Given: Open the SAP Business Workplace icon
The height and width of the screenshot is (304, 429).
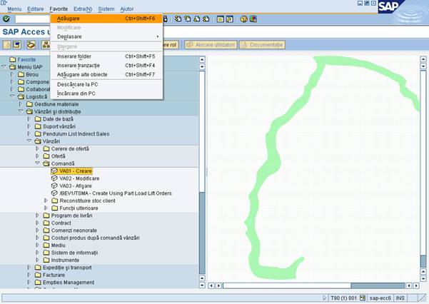Looking at the screenshot, I should [x=31, y=45].
